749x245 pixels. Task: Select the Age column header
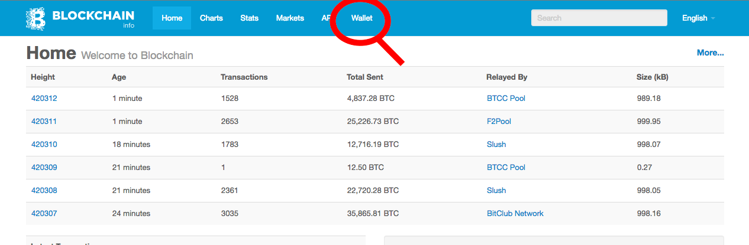(119, 77)
